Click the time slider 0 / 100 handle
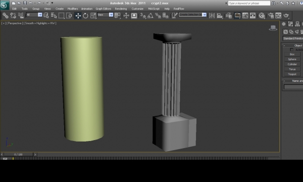Viewport: 303px width, 182px height. 18,154
